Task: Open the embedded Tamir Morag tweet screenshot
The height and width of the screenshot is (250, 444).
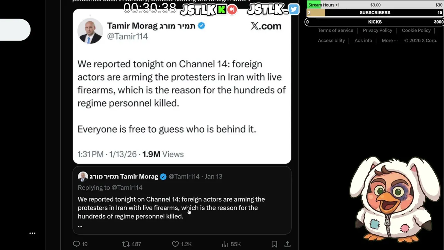Action: 182,87
